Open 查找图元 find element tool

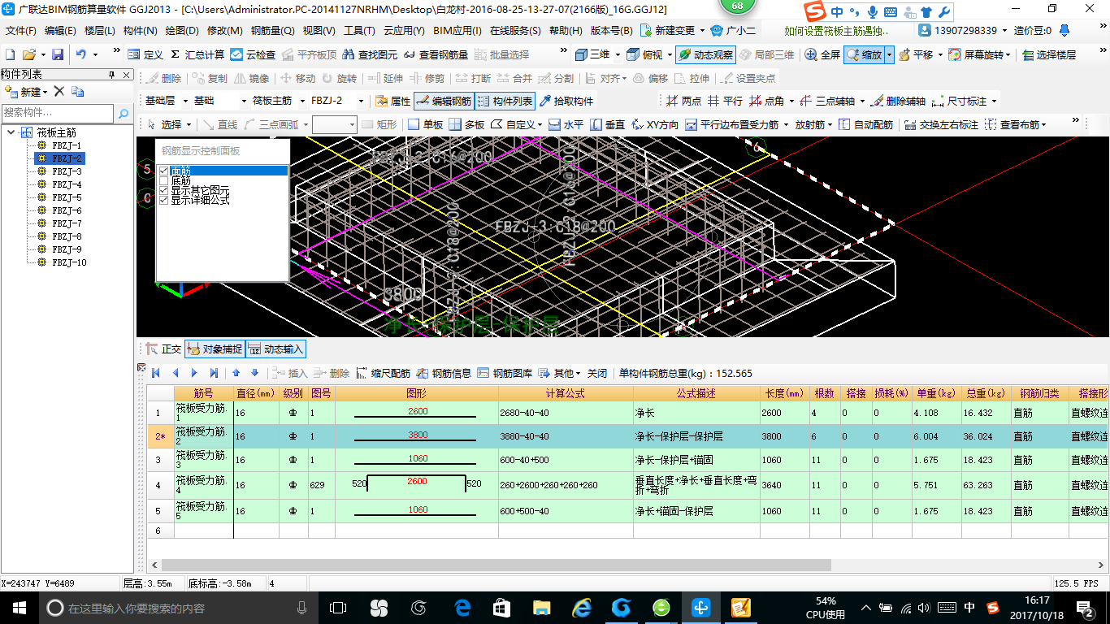(x=371, y=54)
